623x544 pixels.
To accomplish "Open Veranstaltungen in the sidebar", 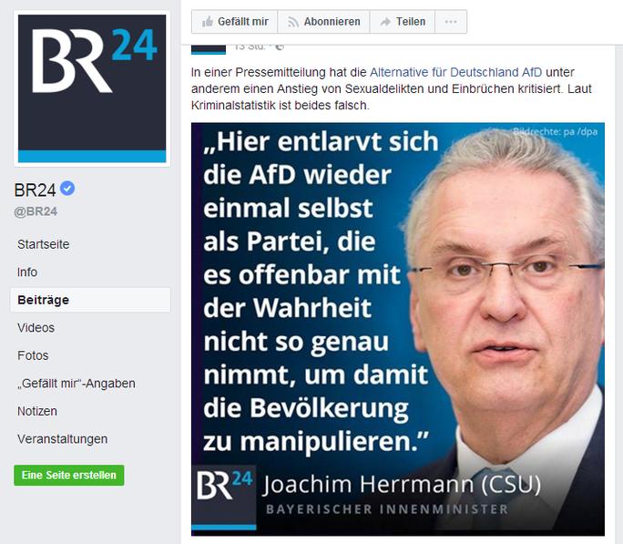I will (62, 439).
